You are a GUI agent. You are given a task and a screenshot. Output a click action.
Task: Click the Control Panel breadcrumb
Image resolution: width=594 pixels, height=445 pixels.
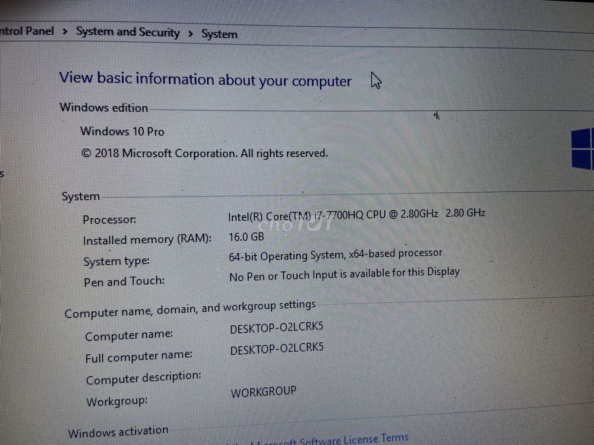tap(27, 31)
